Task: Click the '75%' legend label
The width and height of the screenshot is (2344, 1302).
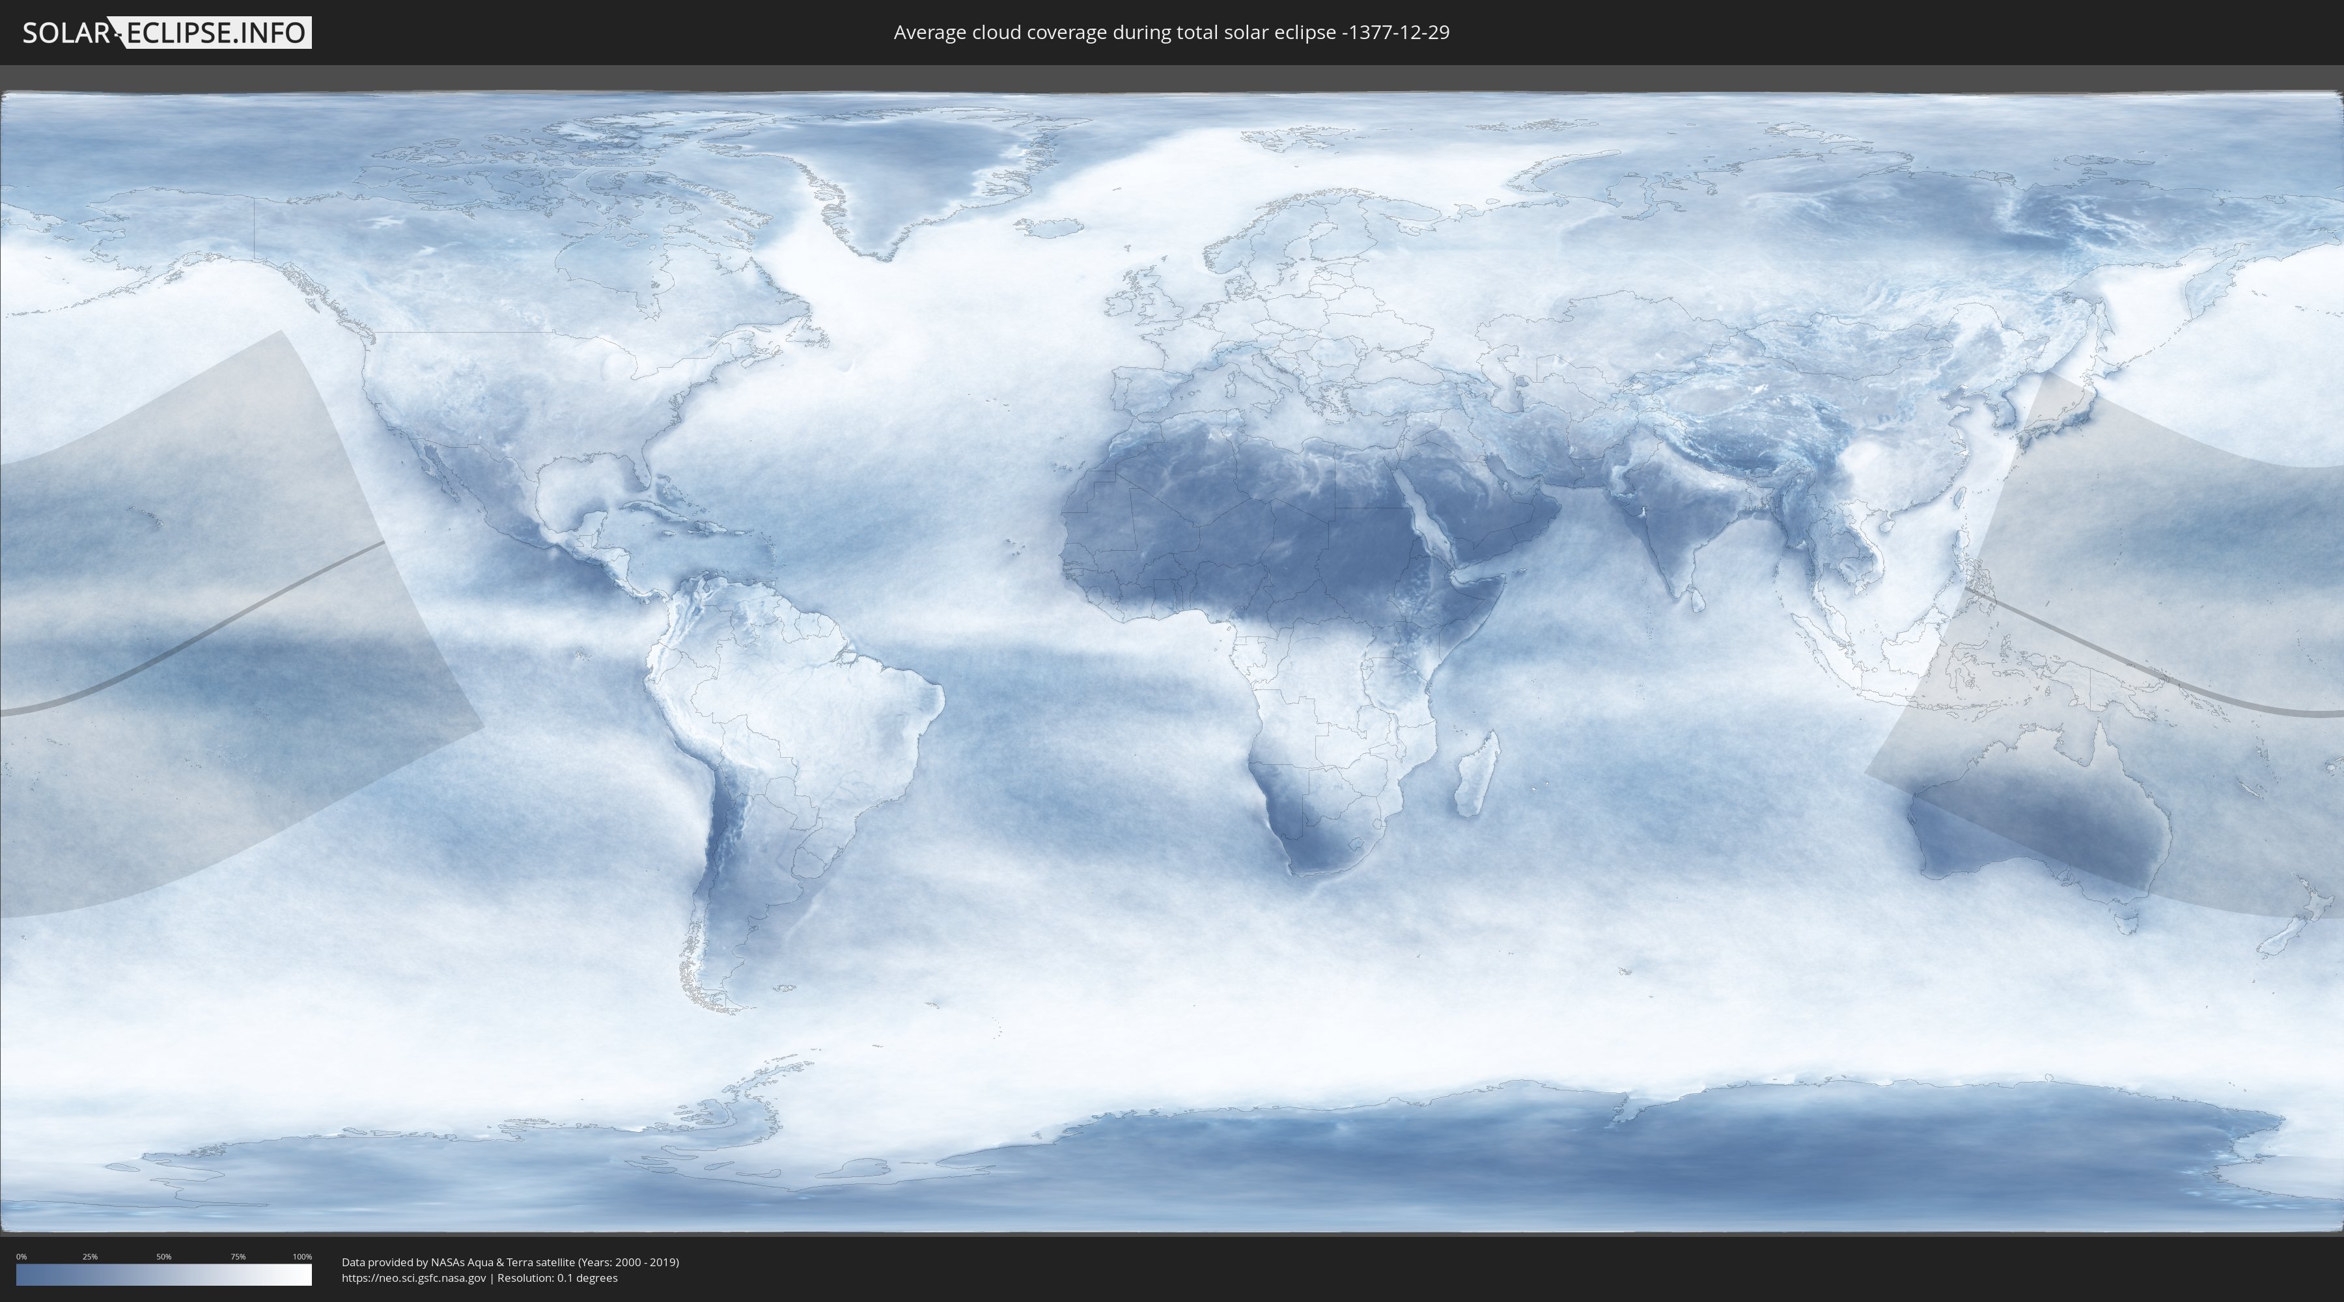Action: pos(238,1256)
